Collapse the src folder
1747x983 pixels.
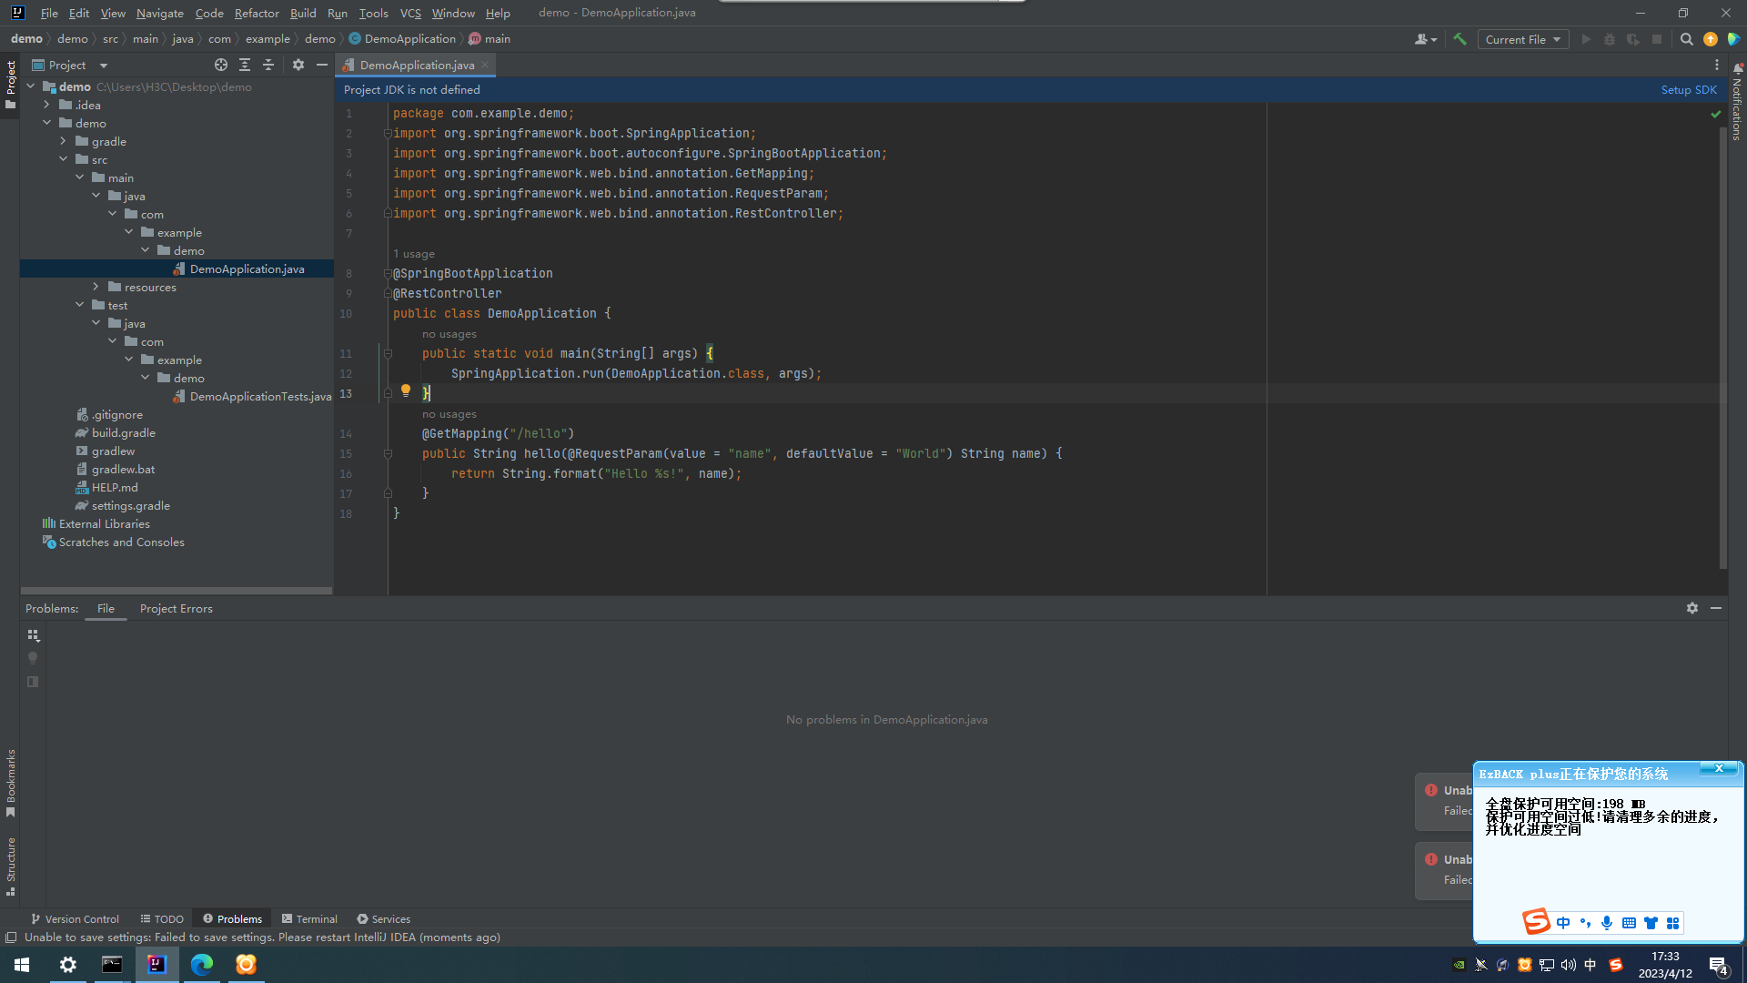(x=63, y=159)
